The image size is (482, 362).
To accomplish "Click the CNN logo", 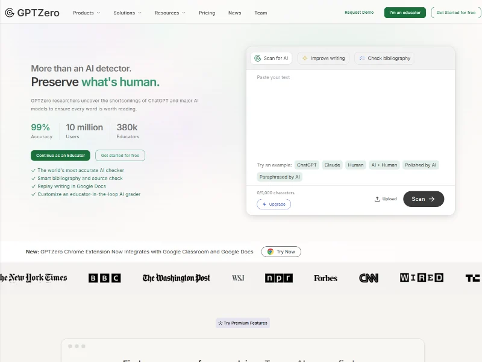I will coord(369,278).
